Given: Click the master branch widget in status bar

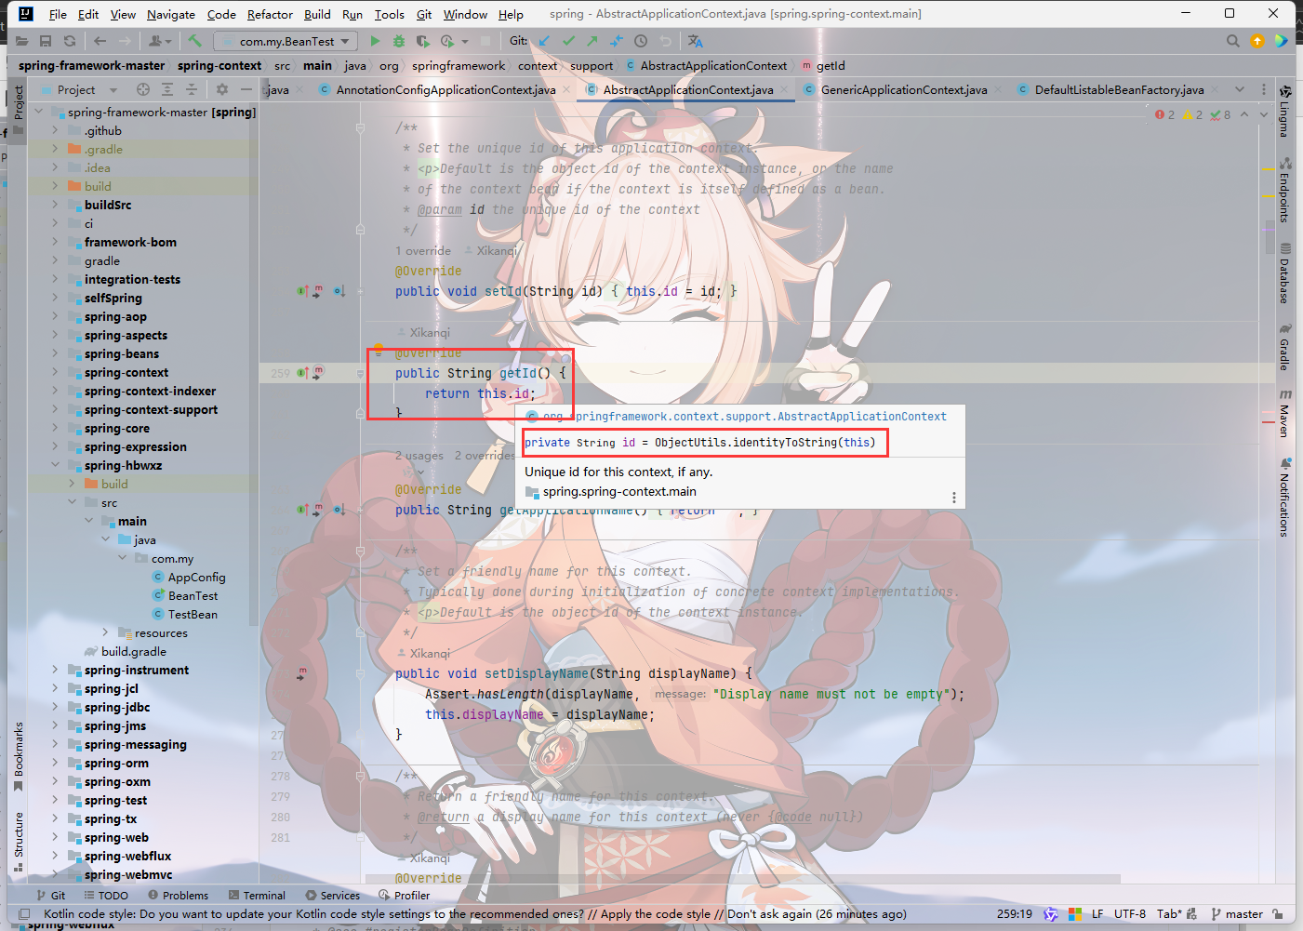Looking at the screenshot, I should pyautogui.click(x=1236, y=914).
